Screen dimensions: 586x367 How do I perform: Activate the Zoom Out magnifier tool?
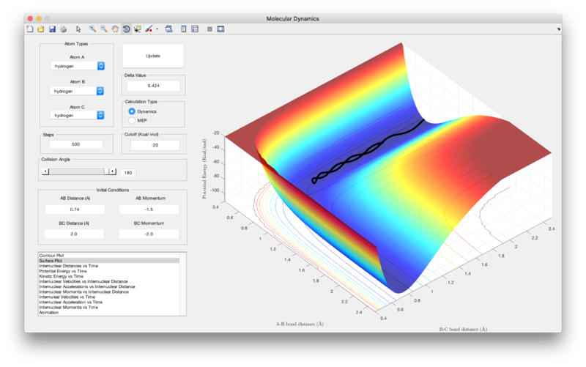click(x=103, y=29)
